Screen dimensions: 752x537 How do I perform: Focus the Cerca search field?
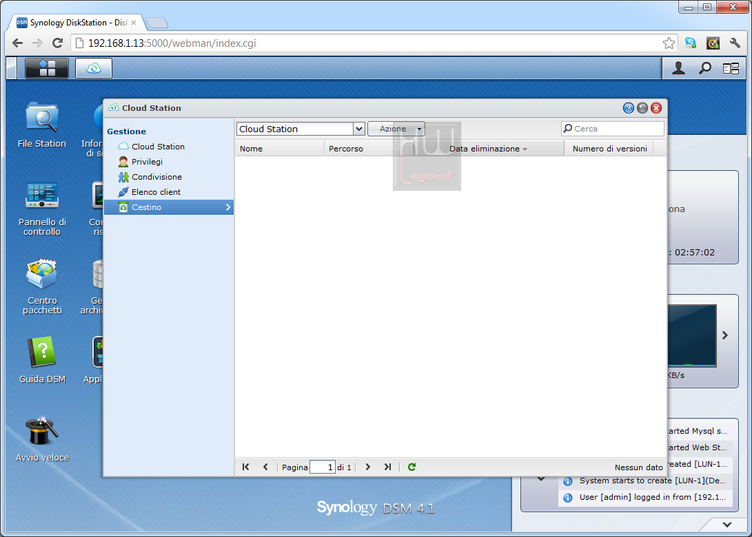[613, 128]
